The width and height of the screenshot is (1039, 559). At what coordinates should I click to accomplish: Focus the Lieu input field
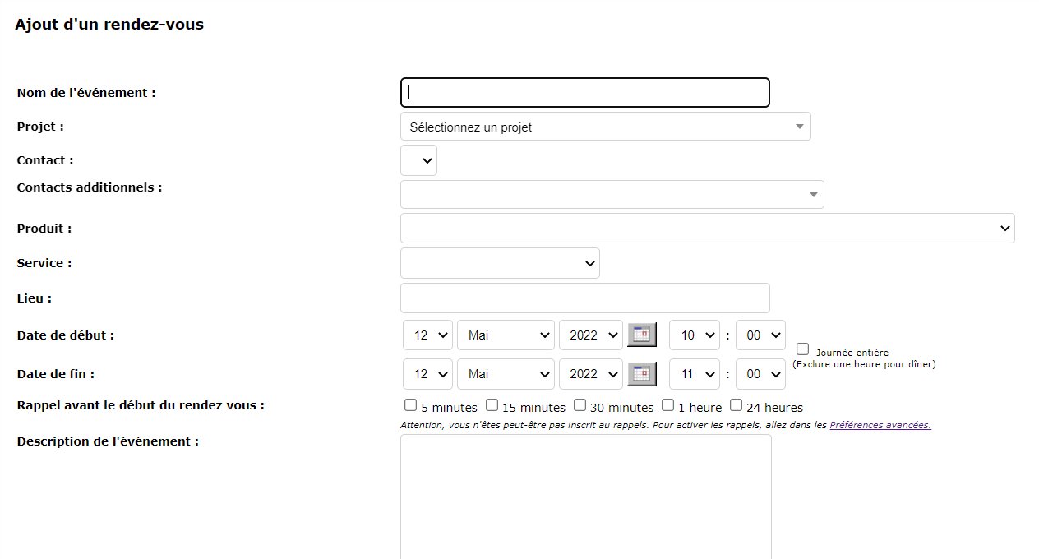pyautogui.click(x=584, y=298)
